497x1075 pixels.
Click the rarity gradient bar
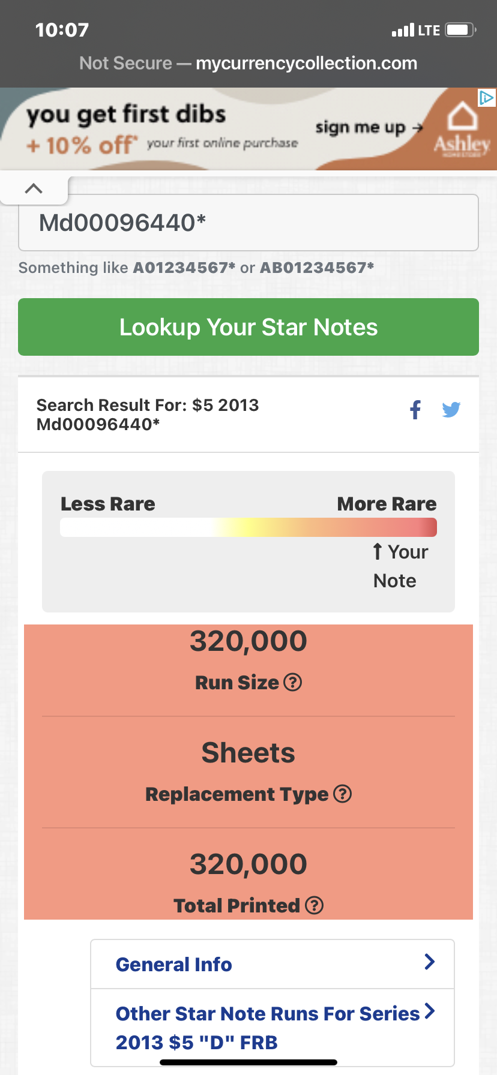(x=248, y=527)
